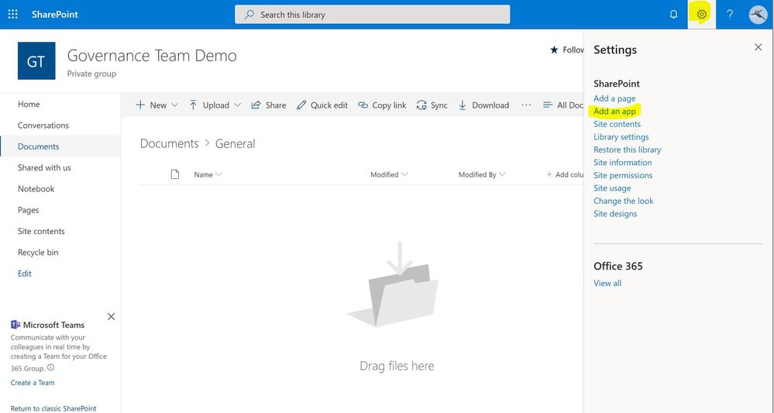The height and width of the screenshot is (413, 774).
Task: Open Site designs link
Action: (615, 214)
